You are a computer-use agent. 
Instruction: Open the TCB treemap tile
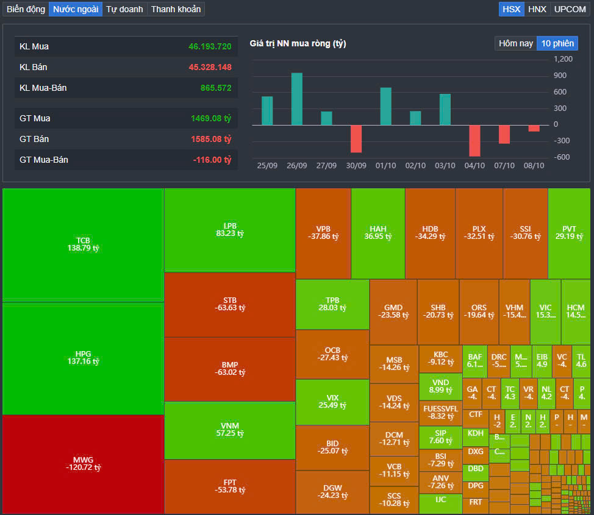[x=83, y=244]
